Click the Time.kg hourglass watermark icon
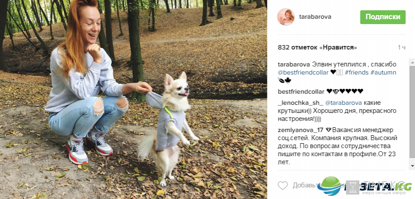This screenshot has width=415, height=199. 352,187
